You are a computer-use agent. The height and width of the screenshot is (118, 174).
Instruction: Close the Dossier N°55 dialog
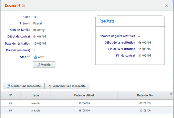pyautogui.click(x=167, y=6)
